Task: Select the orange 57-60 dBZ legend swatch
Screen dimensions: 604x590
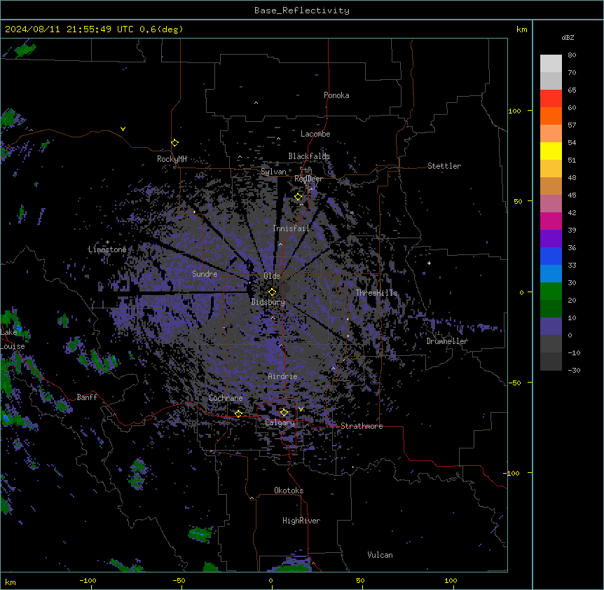Action: [x=551, y=116]
